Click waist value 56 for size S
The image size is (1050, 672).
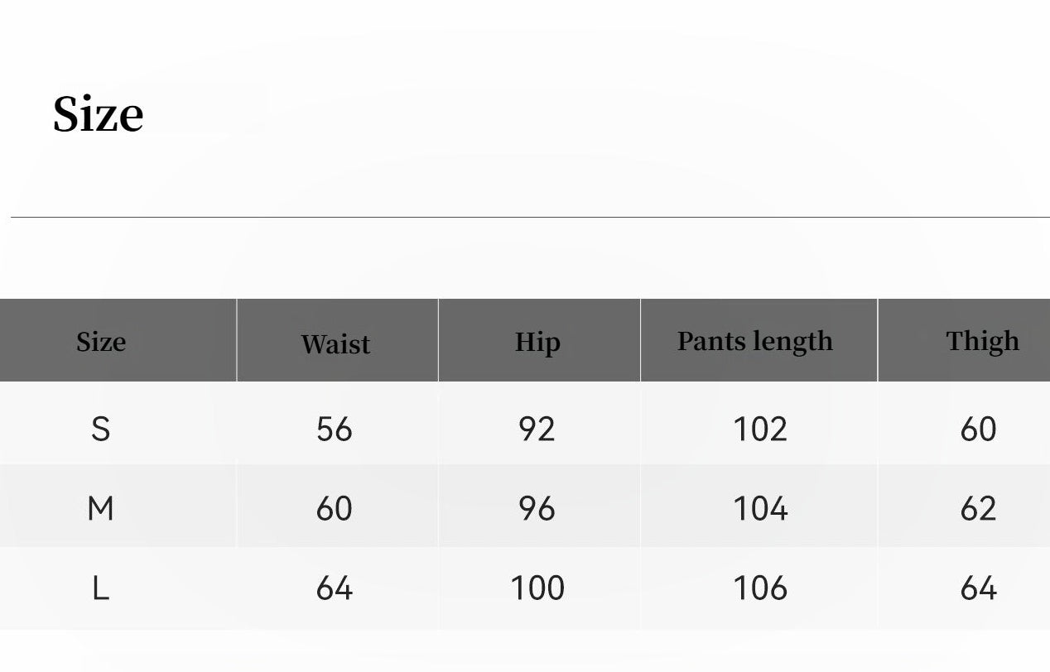click(x=335, y=430)
